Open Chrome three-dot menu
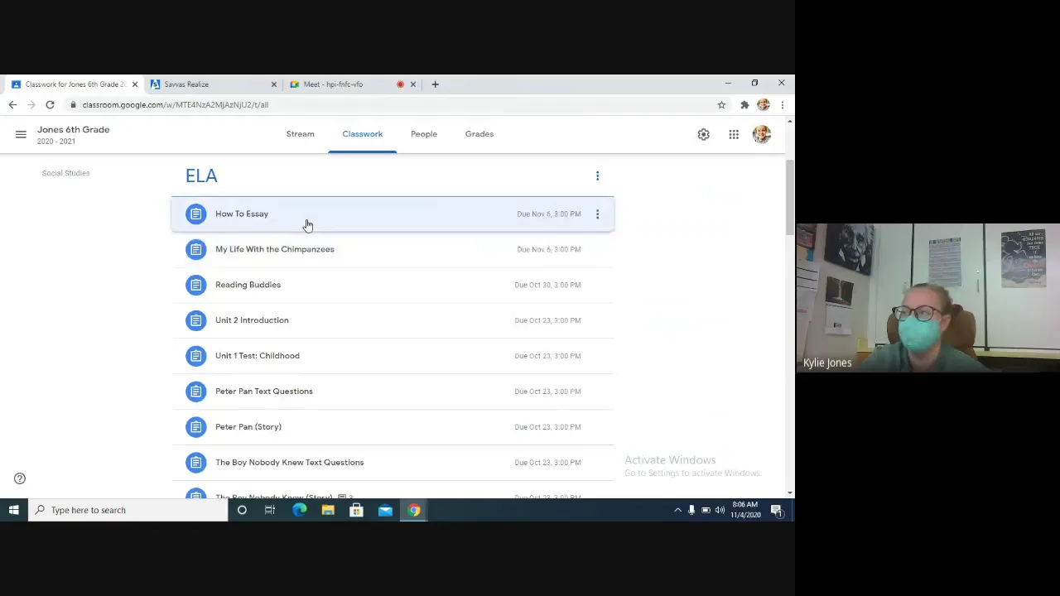This screenshot has width=1060, height=596. [782, 105]
